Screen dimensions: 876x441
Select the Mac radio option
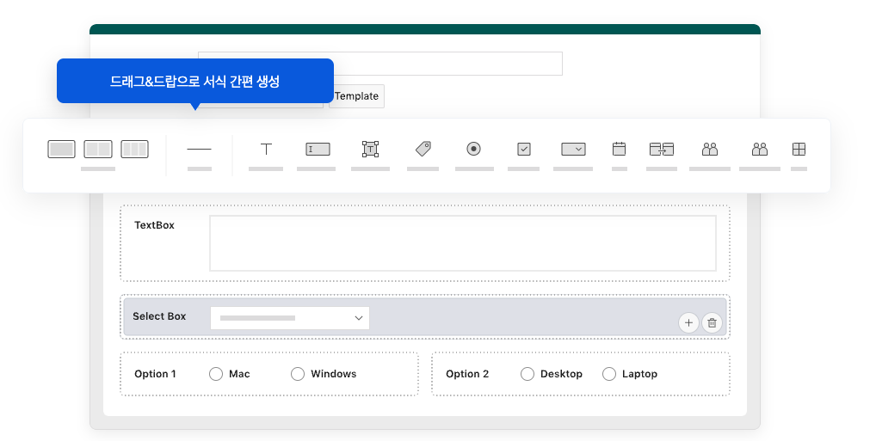pos(216,374)
